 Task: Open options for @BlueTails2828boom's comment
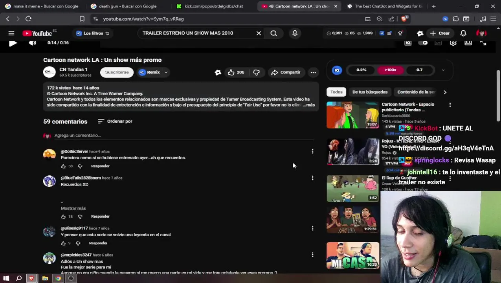point(312,178)
